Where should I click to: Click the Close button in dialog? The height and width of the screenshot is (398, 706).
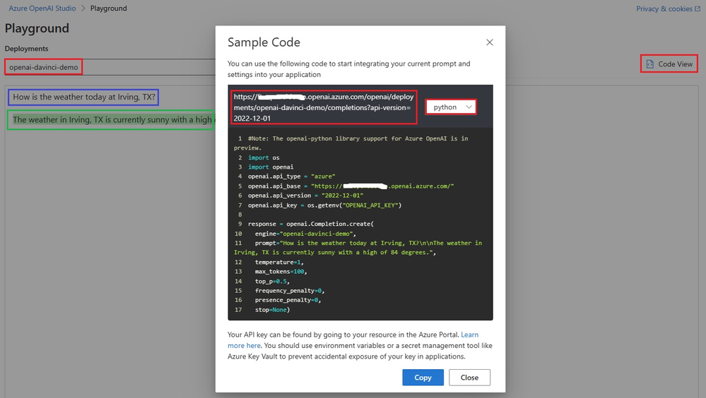(469, 378)
